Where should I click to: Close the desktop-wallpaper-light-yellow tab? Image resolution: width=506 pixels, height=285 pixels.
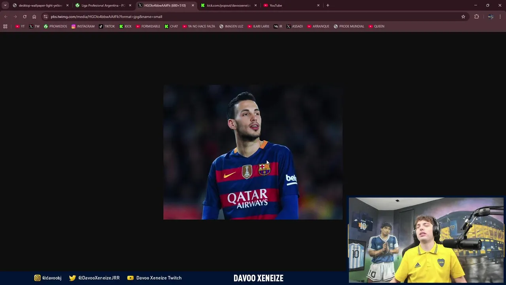tap(67, 6)
